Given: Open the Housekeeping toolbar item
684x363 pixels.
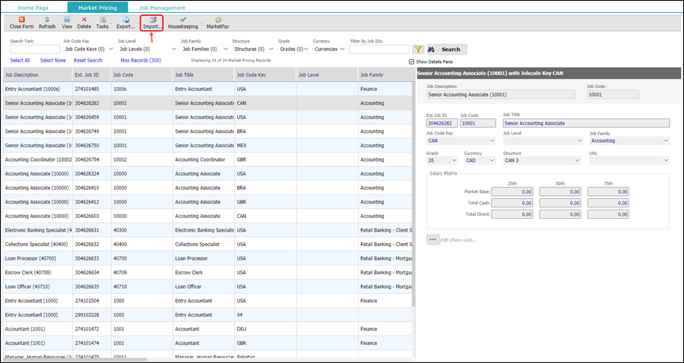Looking at the screenshot, I should [183, 23].
